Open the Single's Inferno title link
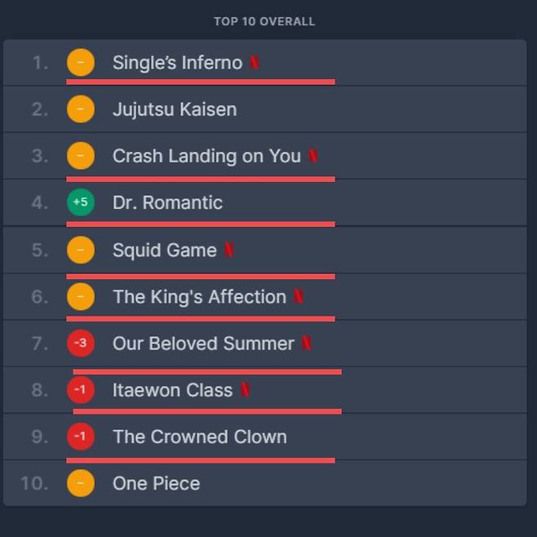Image resolution: width=537 pixels, height=537 pixels. (x=177, y=63)
